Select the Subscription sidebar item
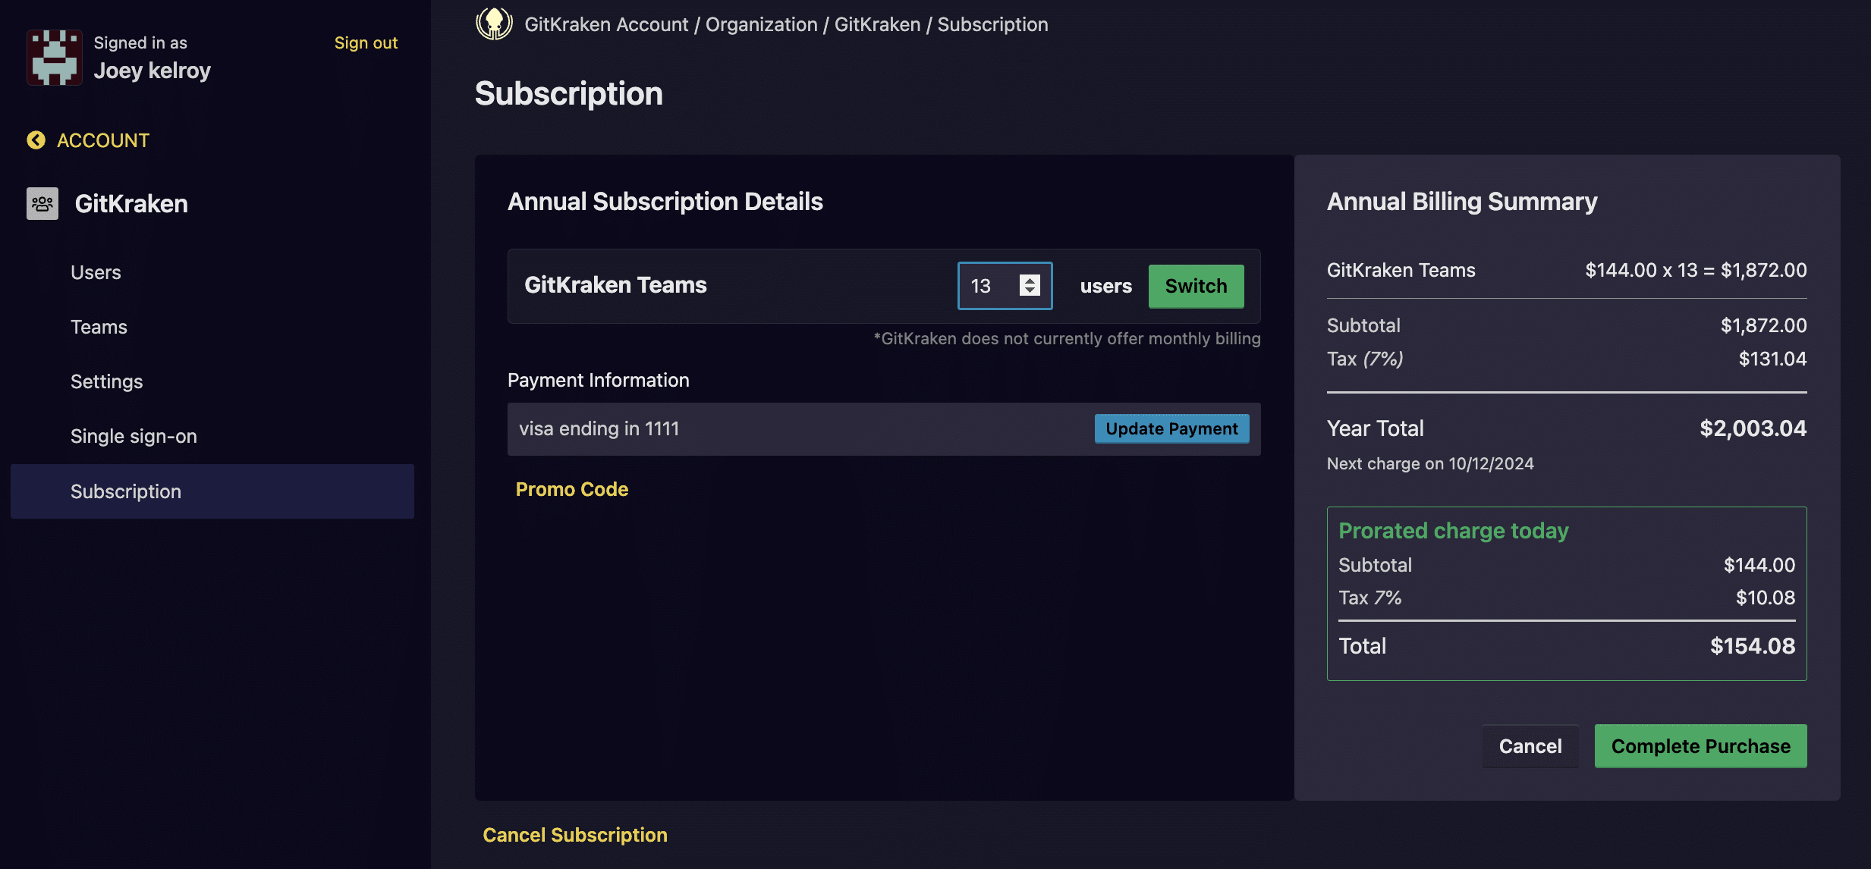Screen dimensions: 1871x869 [x=126, y=491]
